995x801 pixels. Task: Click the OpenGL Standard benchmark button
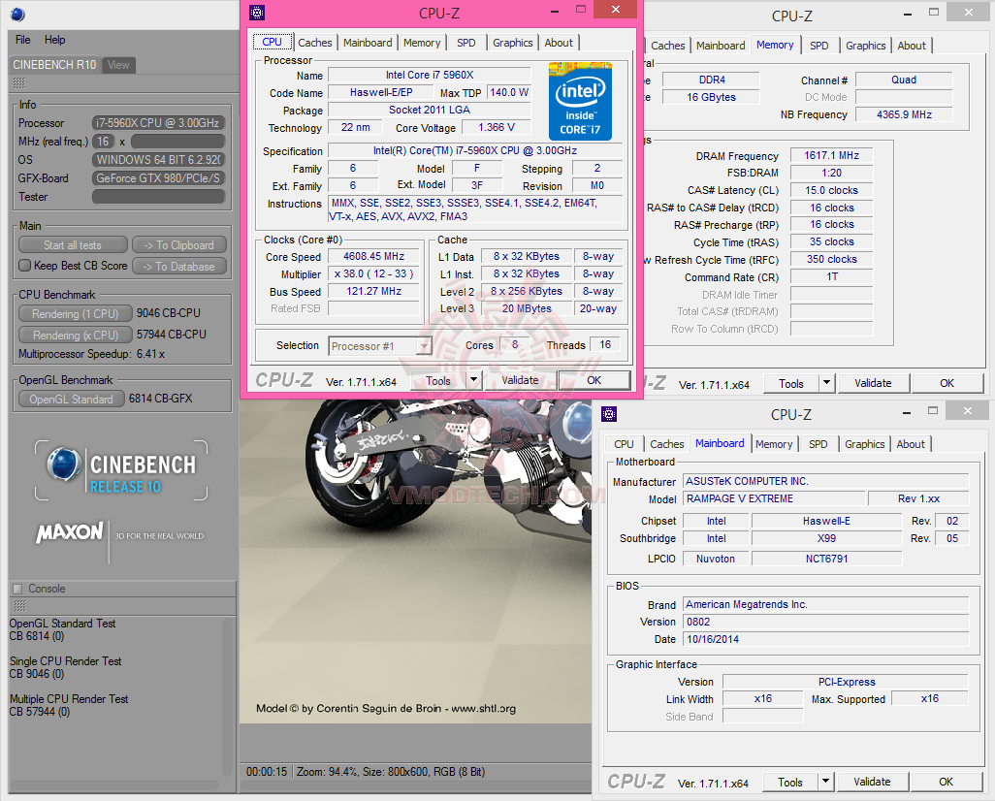tap(71, 400)
